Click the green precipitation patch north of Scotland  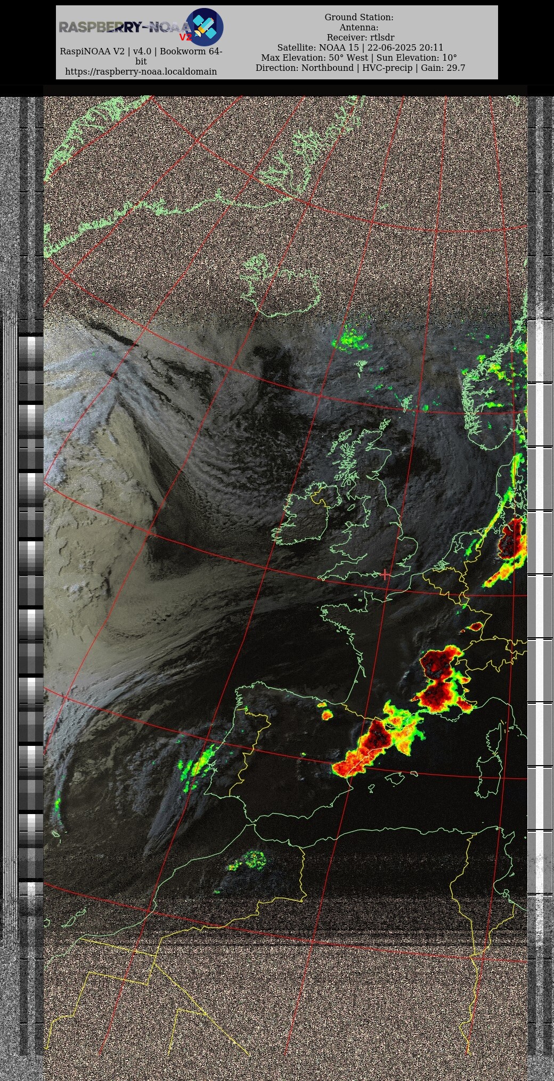coord(352,339)
